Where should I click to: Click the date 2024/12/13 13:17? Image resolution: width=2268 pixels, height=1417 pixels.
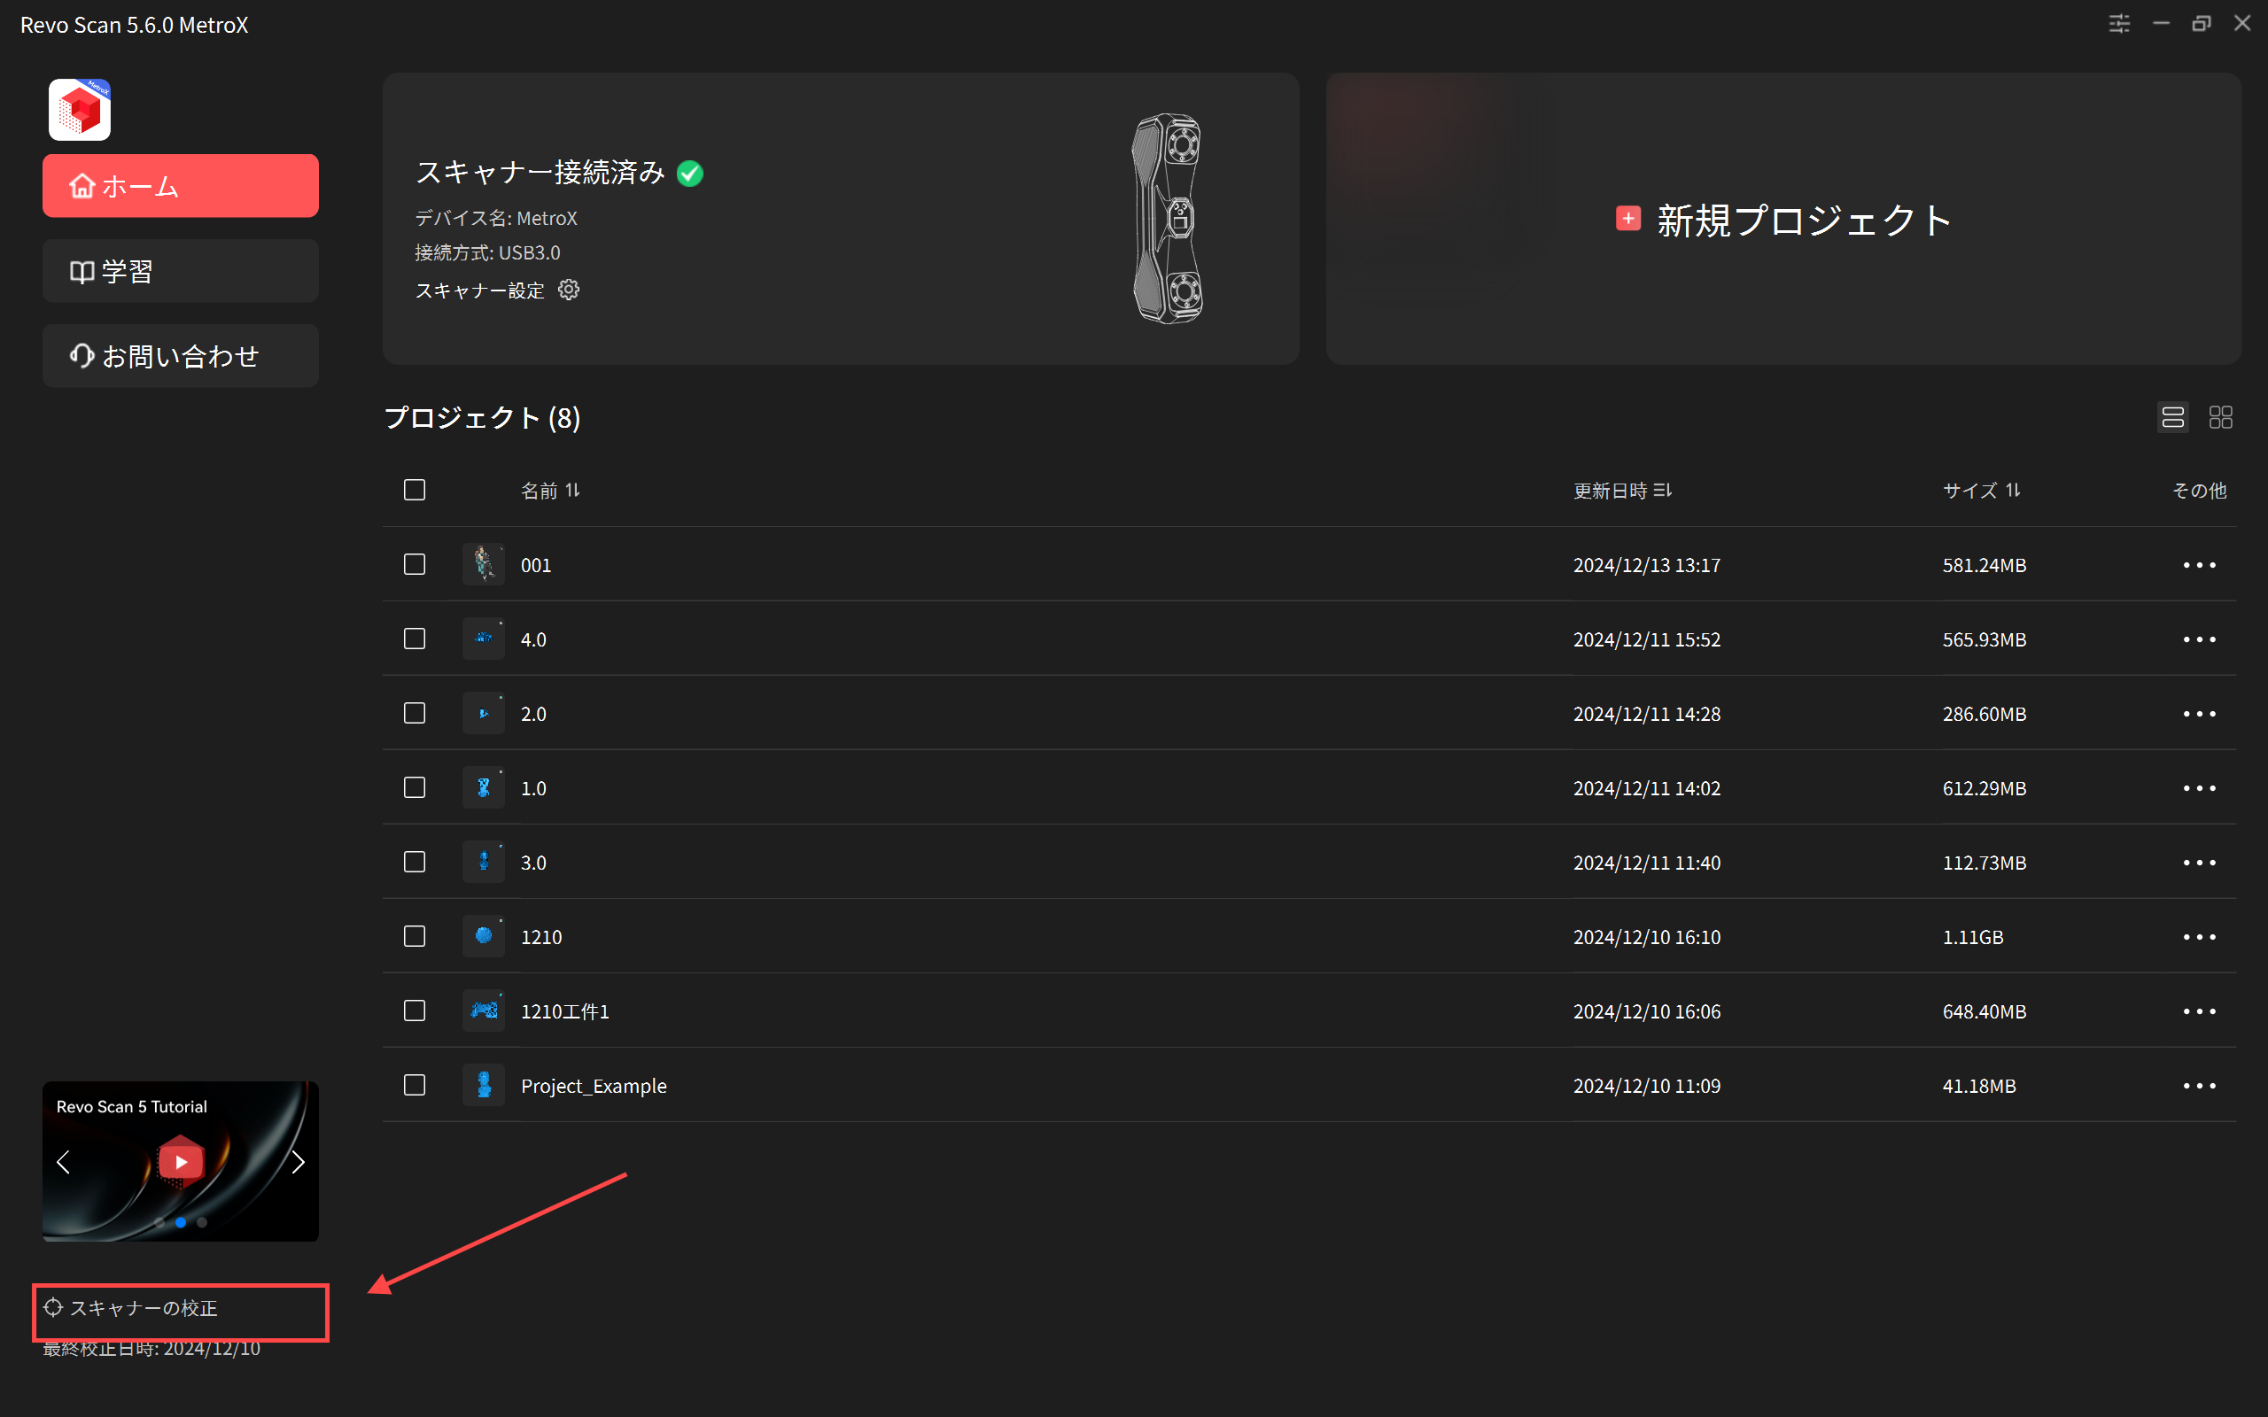tap(1647, 565)
